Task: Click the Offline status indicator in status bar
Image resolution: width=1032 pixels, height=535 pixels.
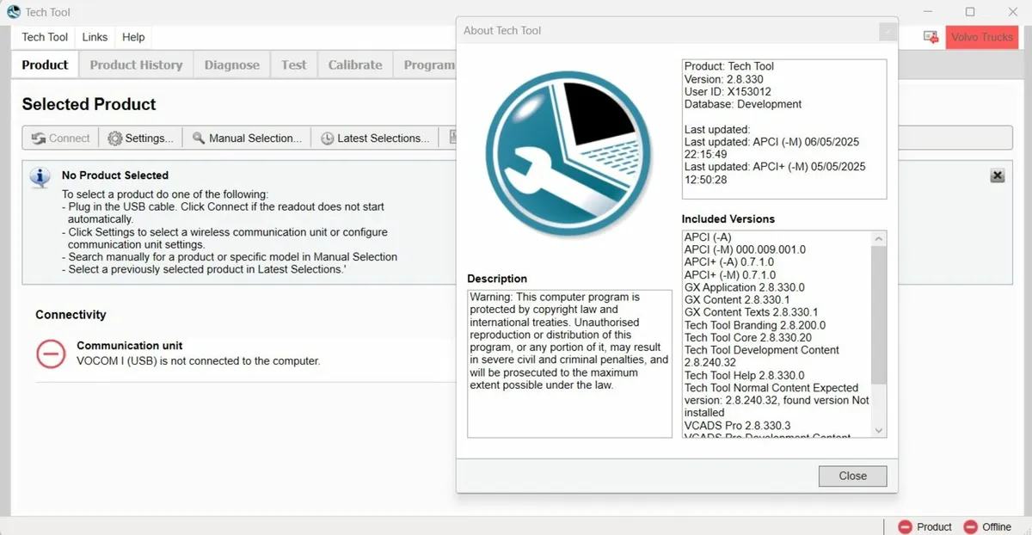Action: coord(987,526)
